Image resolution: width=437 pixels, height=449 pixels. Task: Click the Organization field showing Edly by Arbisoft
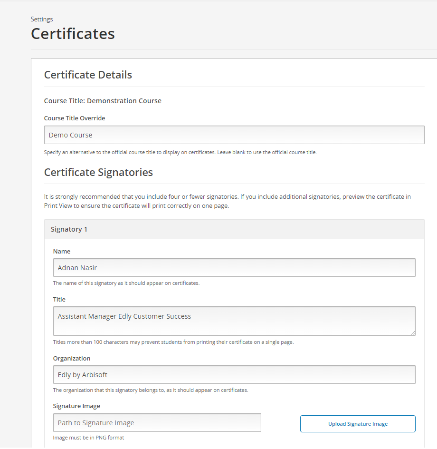tap(234, 374)
